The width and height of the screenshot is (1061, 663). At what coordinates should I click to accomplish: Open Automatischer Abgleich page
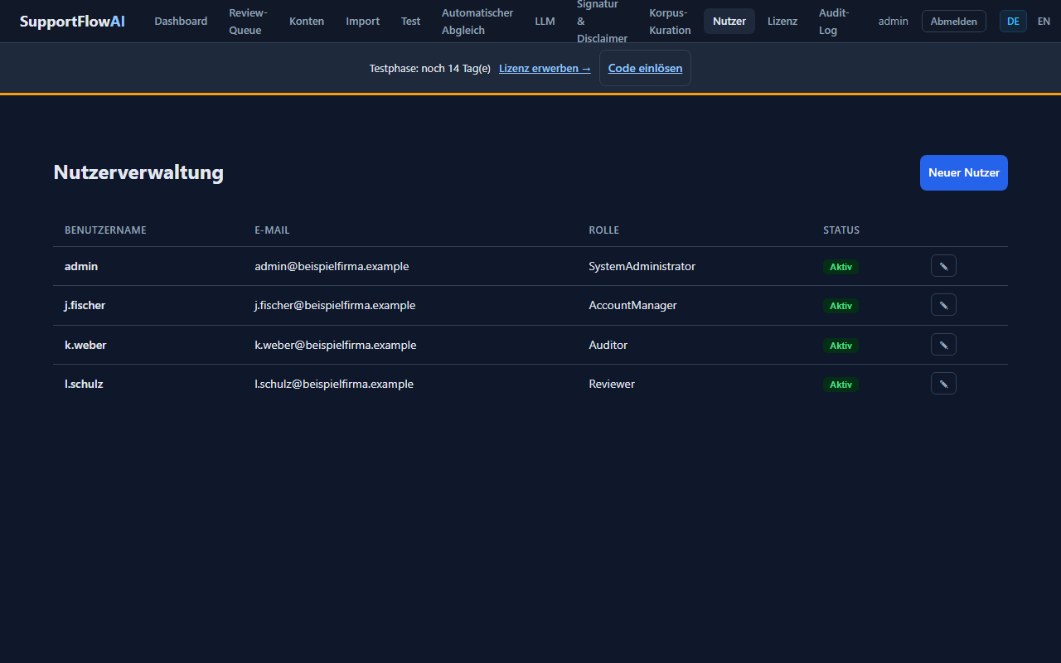(477, 22)
